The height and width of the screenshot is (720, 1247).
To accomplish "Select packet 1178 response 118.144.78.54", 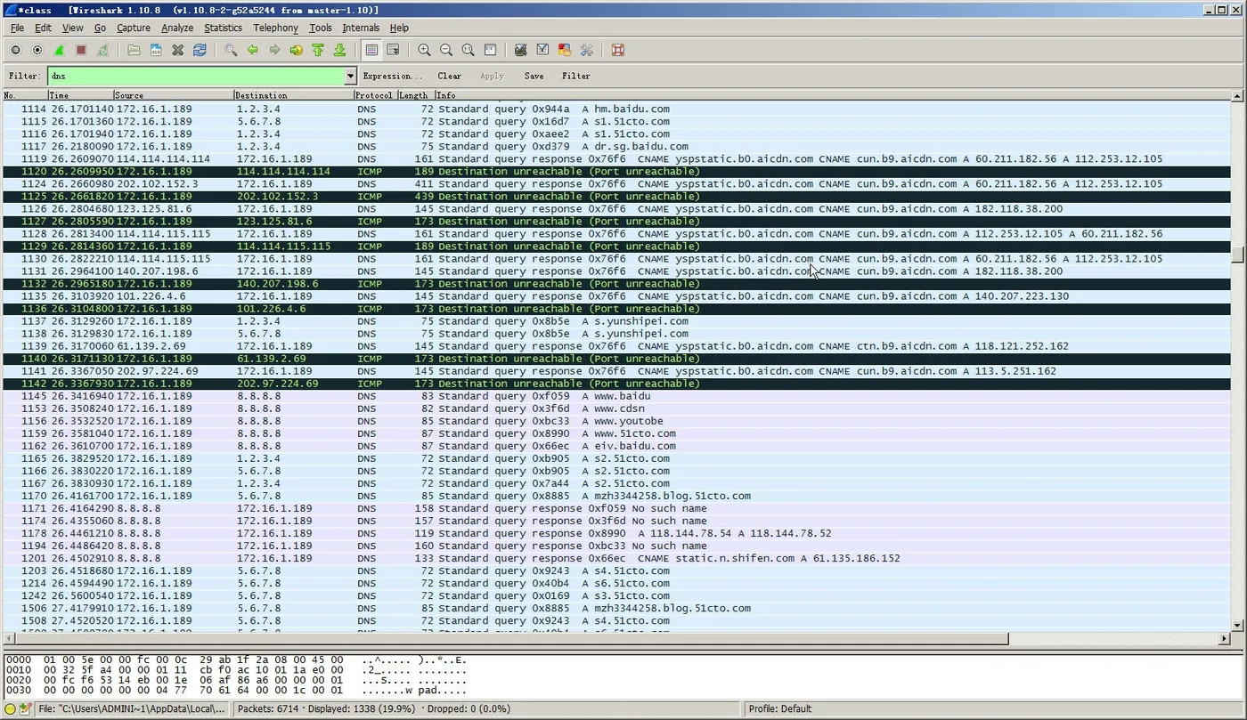I will 616,533.
